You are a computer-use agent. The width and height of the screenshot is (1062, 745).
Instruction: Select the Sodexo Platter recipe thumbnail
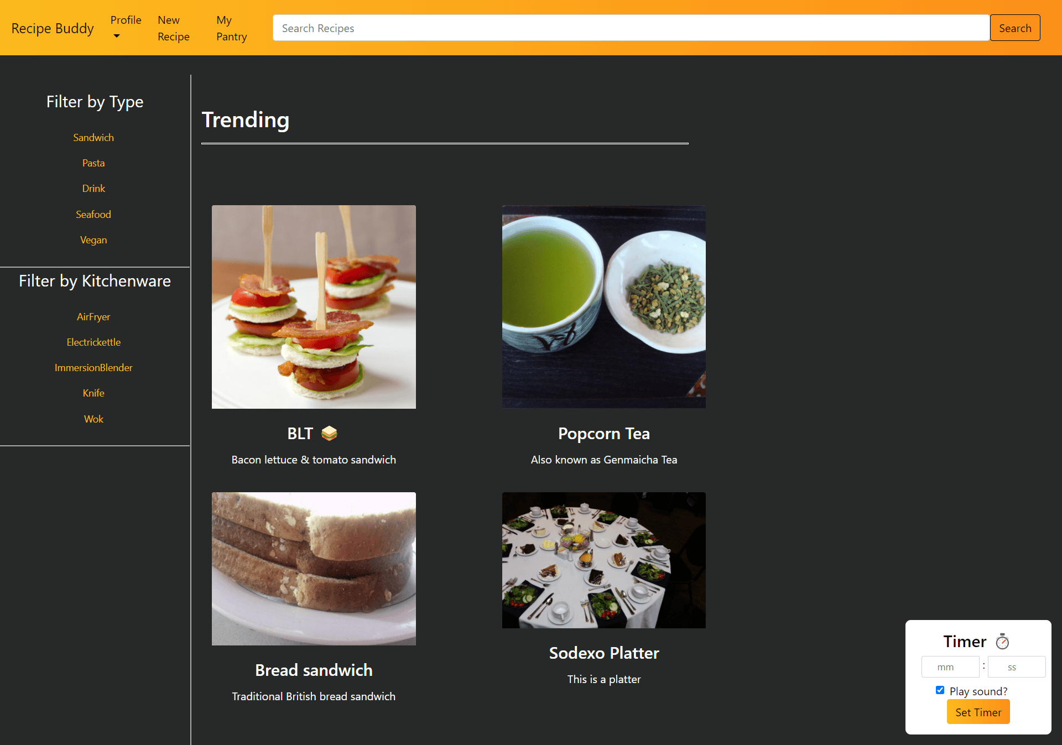click(603, 560)
